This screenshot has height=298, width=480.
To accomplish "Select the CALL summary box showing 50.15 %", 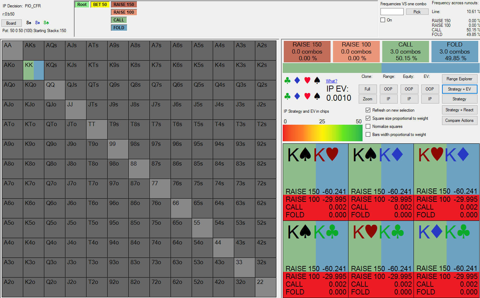I will coord(405,51).
